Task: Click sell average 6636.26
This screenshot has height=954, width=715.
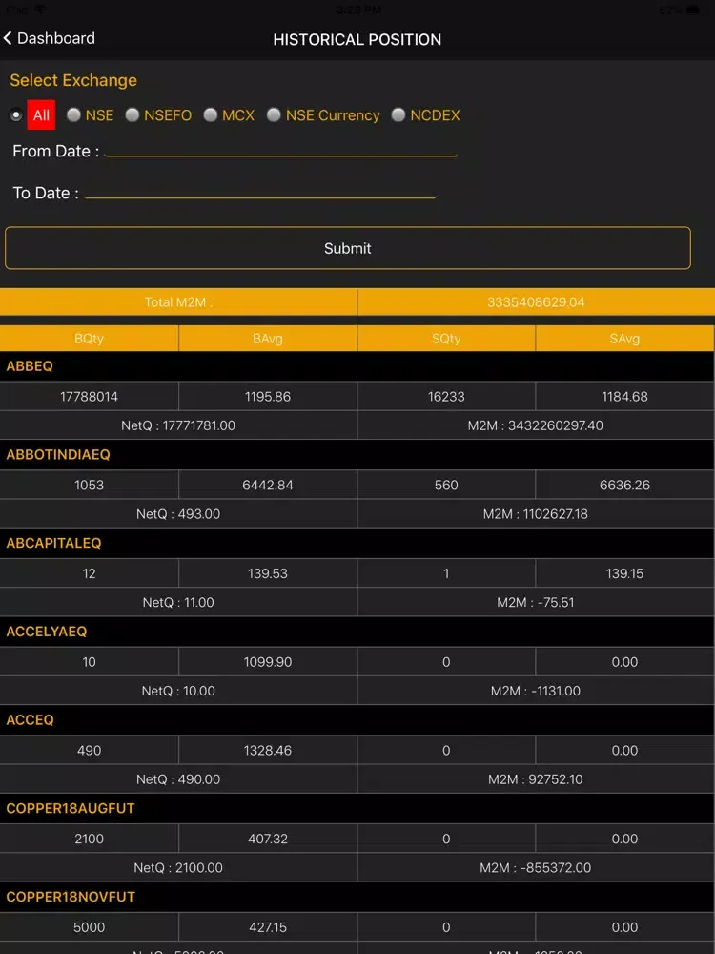Action: (x=625, y=485)
